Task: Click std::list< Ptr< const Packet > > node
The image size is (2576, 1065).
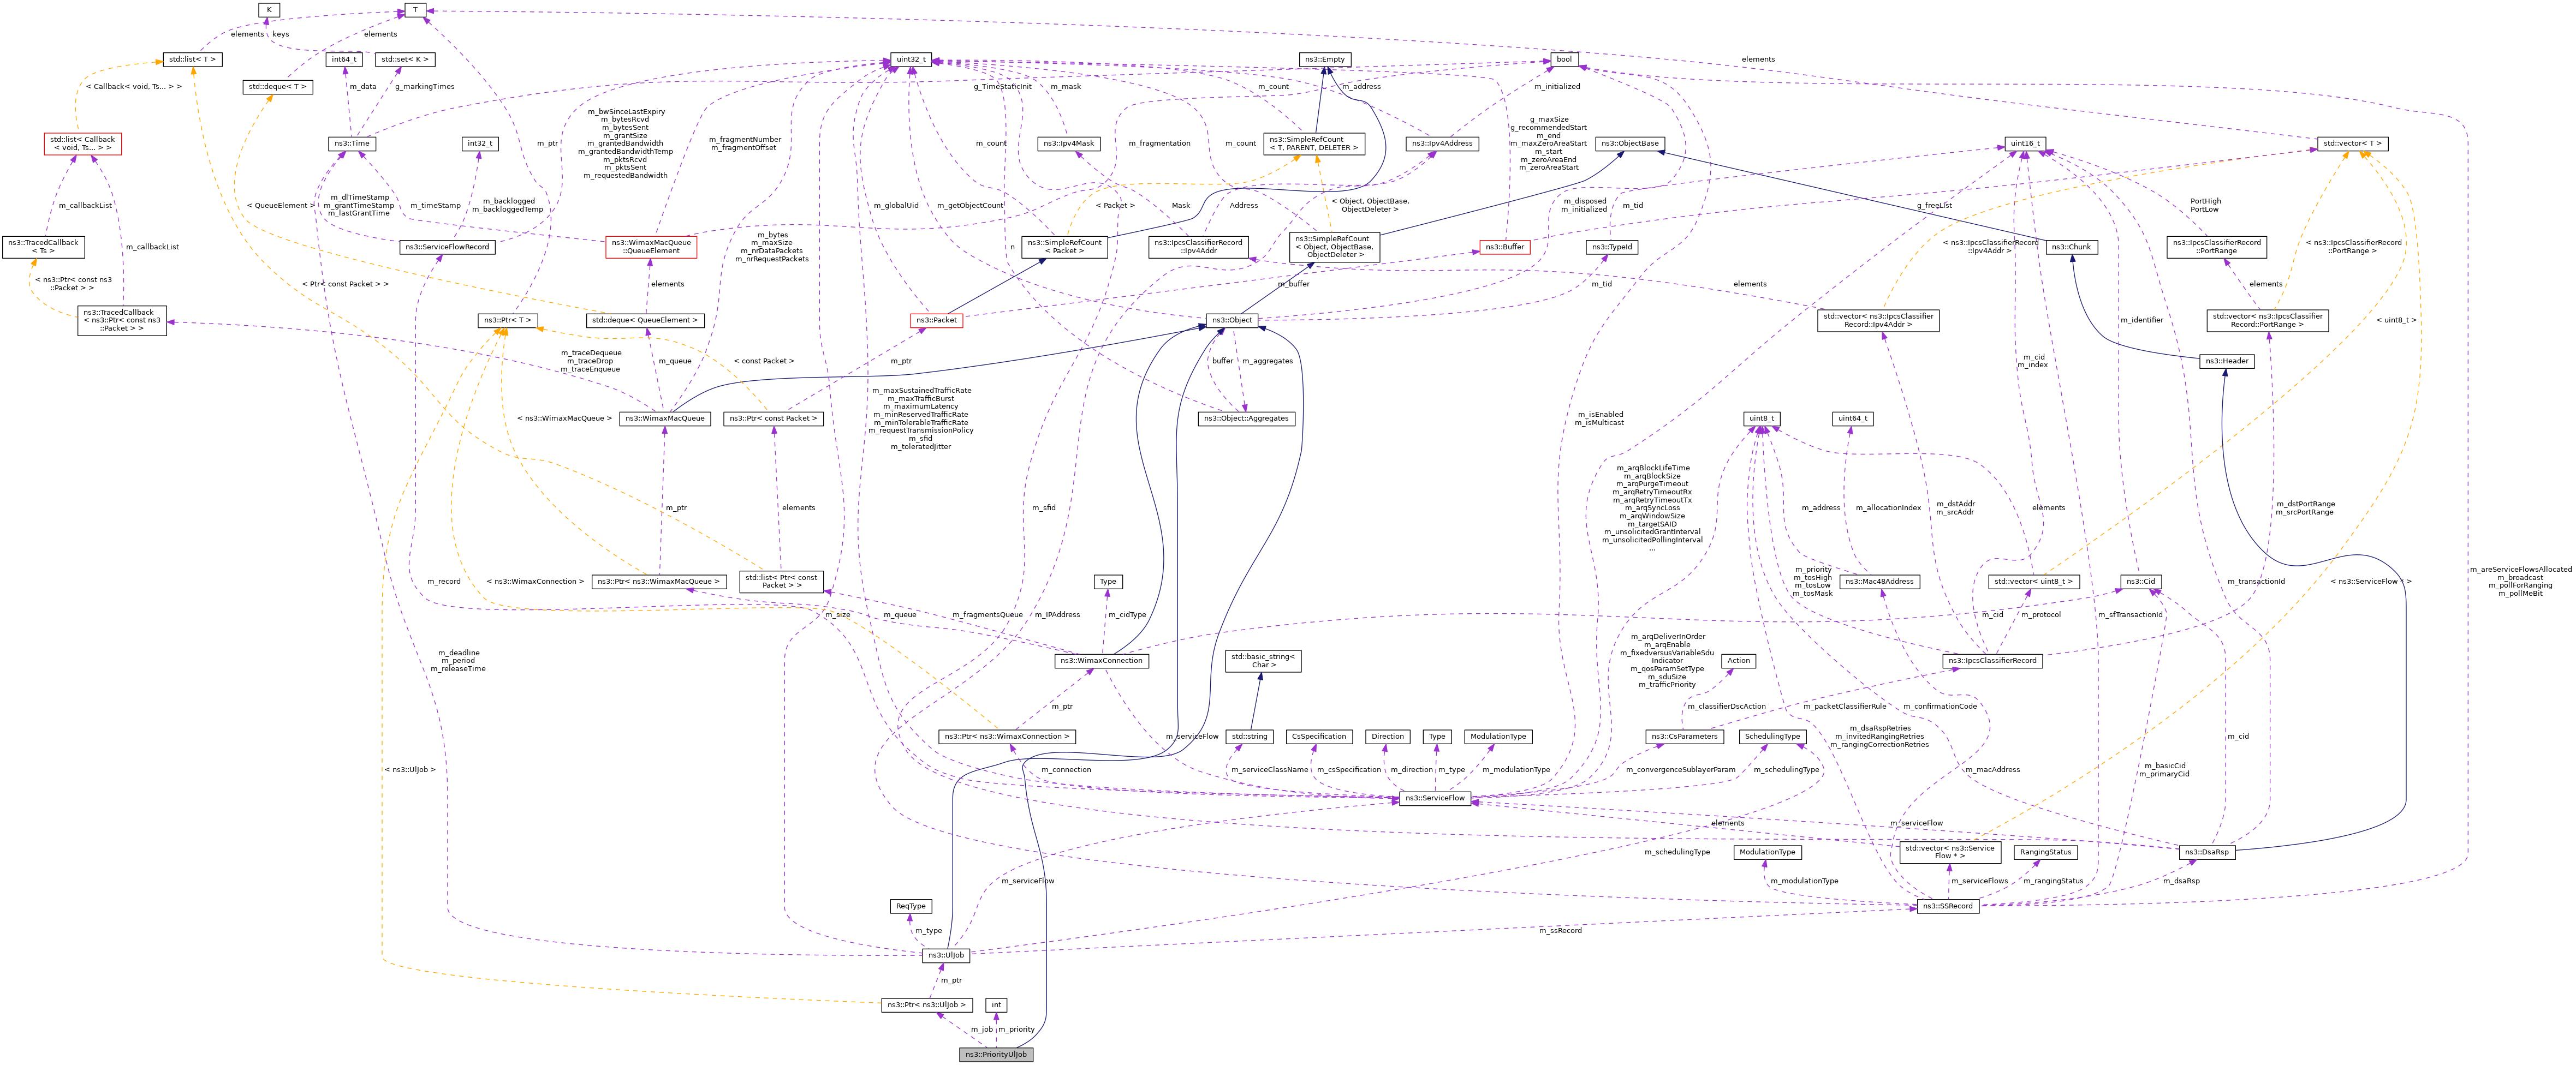Action: 781,582
